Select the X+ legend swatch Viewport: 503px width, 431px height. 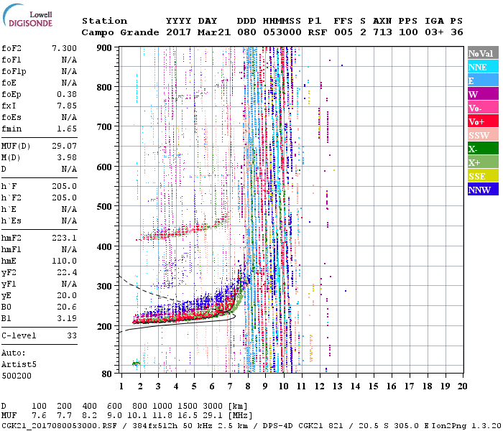(x=483, y=162)
